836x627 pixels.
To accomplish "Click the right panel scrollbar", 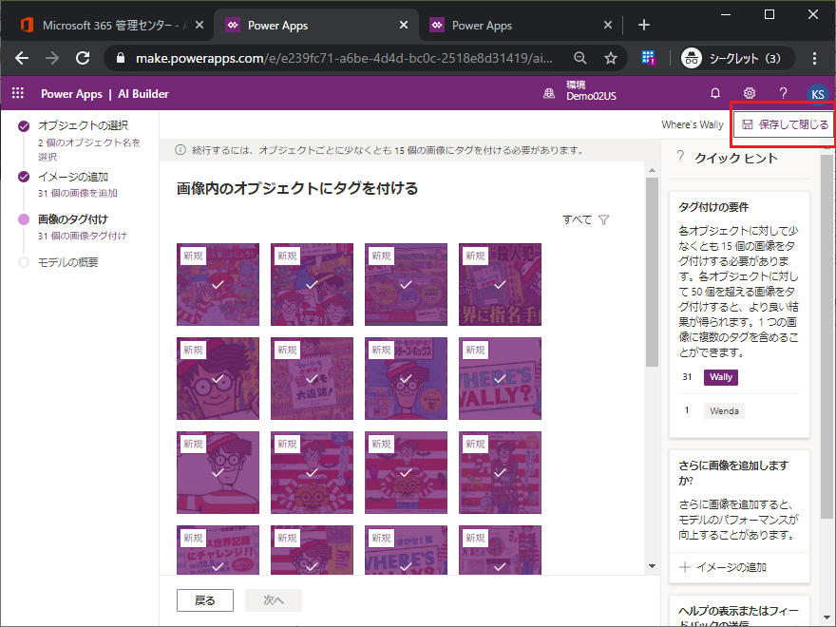I will 826,336.
